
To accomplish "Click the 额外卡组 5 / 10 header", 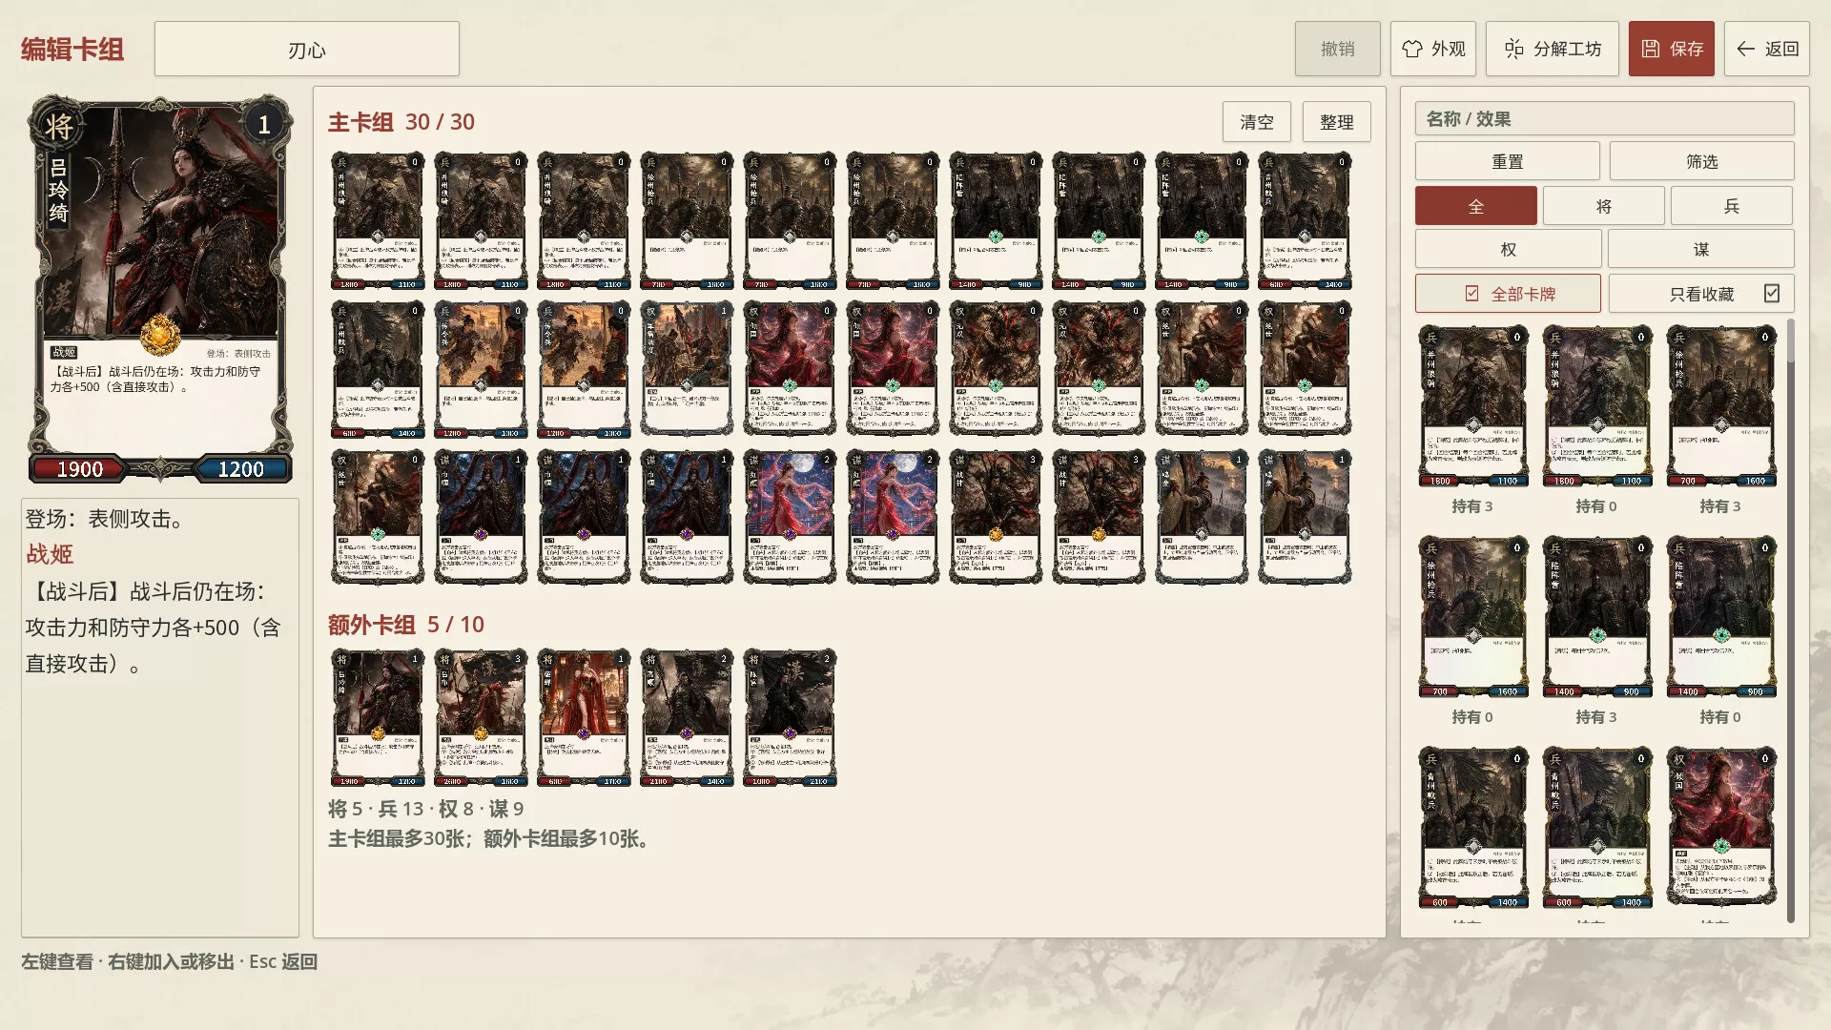I will [405, 625].
